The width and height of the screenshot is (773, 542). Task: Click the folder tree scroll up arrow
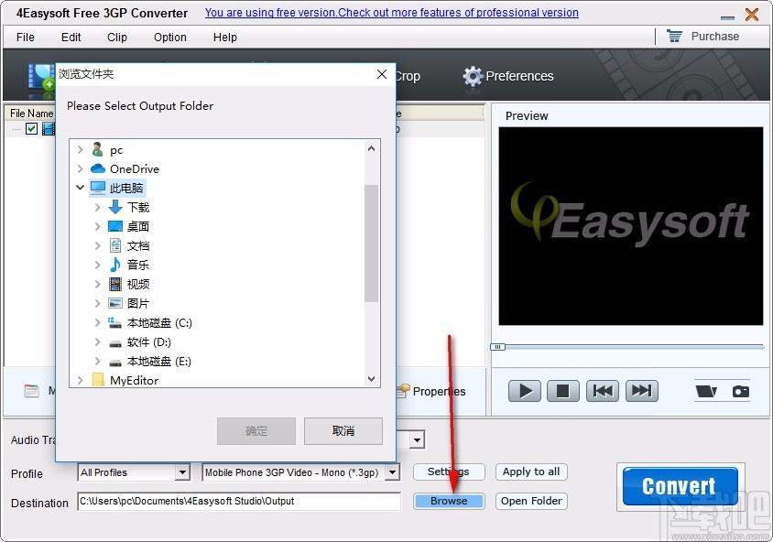click(x=371, y=148)
